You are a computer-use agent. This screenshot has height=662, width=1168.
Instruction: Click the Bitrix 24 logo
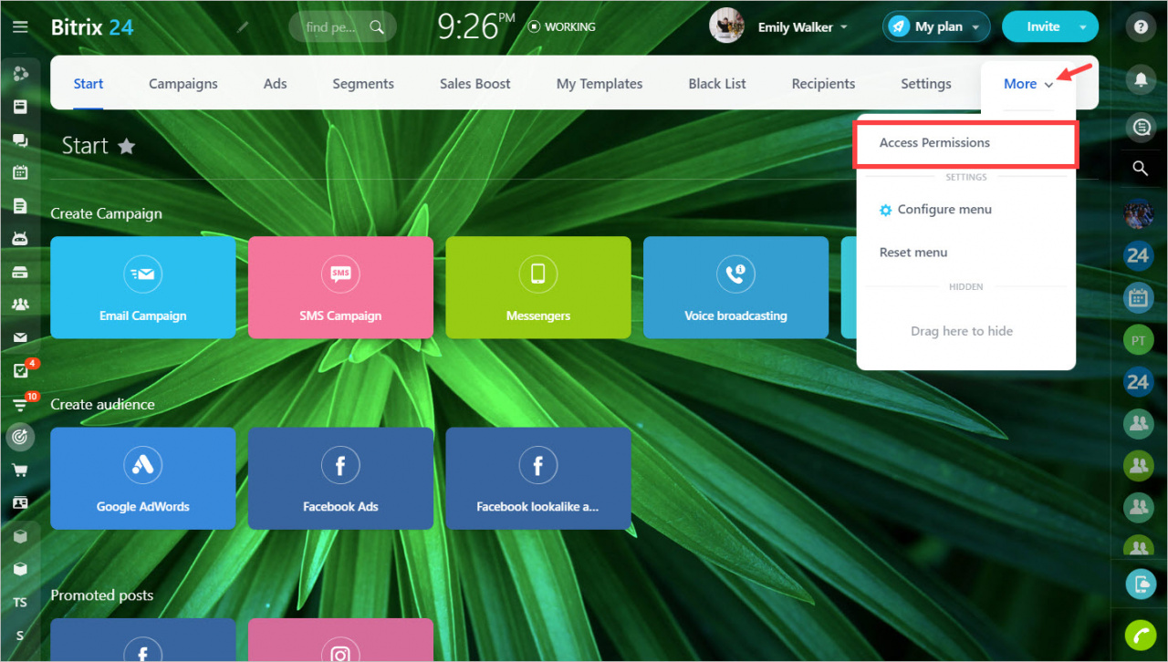pos(92,27)
